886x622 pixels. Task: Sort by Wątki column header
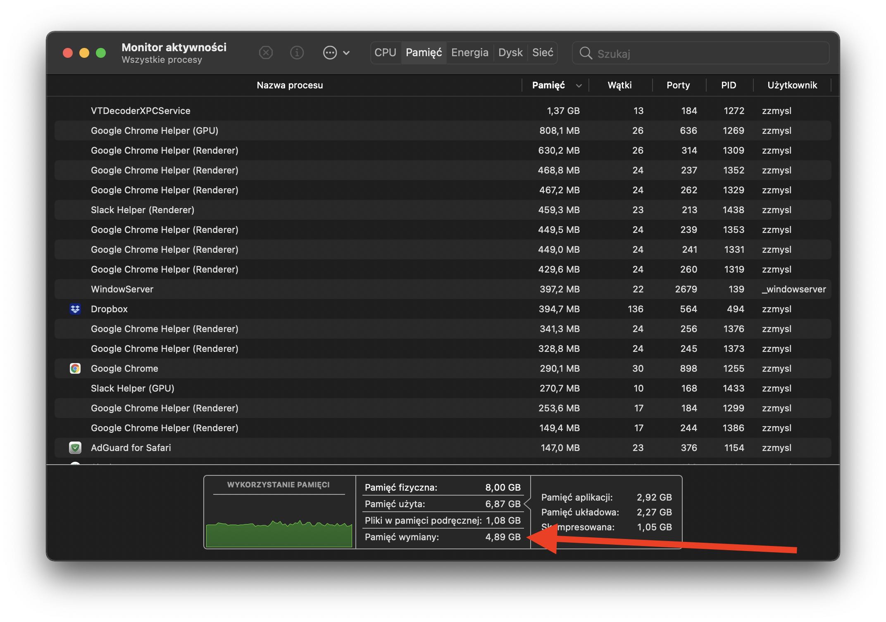click(x=619, y=85)
